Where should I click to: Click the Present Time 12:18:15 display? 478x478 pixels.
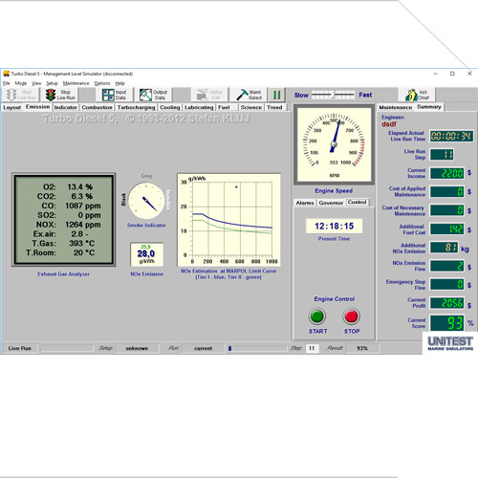click(x=334, y=226)
